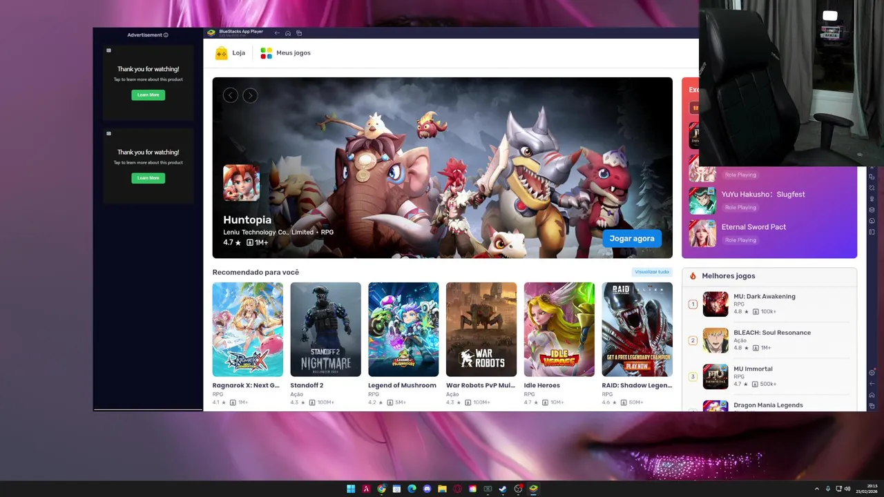884x497 pixels.
Task: Click Eternal Sword Pact game icon
Action: click(702, 233)
